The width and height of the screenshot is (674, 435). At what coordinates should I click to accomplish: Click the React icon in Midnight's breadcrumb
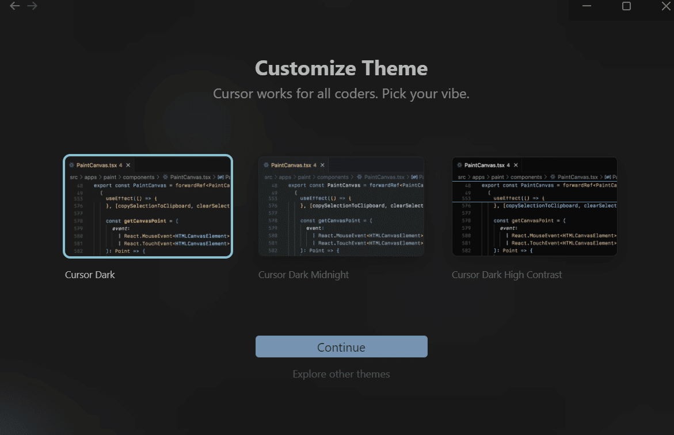359,177
